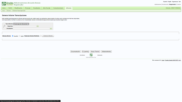Open the Facturación module link
This screenshot has height=102, width=182.
(165, 5)
